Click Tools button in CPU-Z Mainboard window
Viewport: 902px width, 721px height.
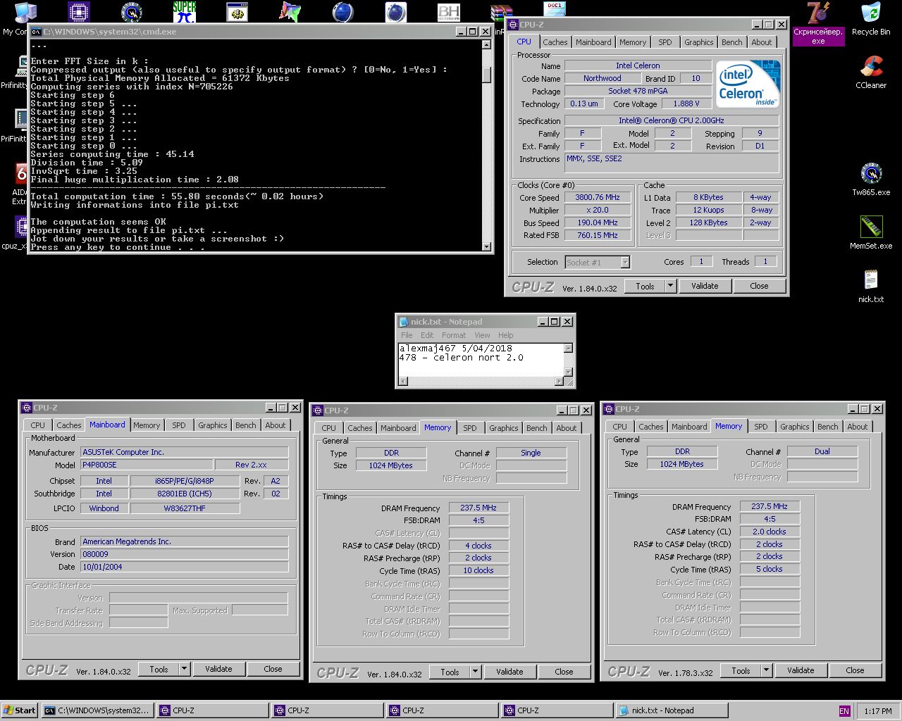159,669
